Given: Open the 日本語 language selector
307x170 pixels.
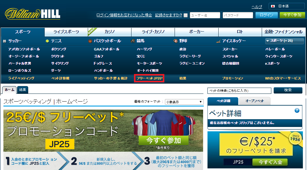Looking at the screenshot, I should click(287, 6).
